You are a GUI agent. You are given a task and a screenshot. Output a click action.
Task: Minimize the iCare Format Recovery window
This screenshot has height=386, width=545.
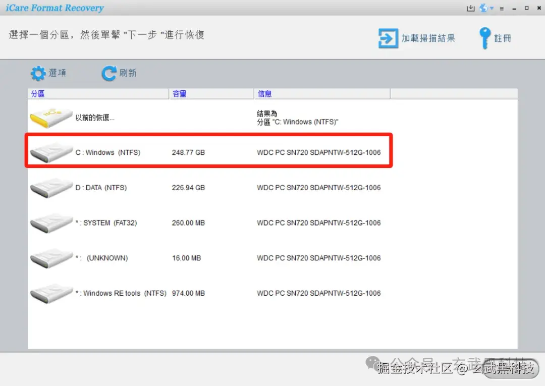[514, 9]
